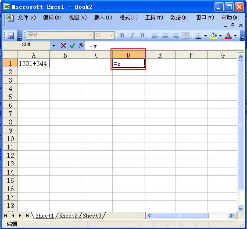247x229 pixels.
Task: Open the 数据(D) menu
Action: point(179,18)
